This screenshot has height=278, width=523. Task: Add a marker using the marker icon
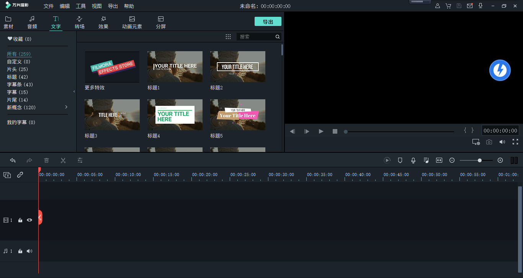coord(400,160)
